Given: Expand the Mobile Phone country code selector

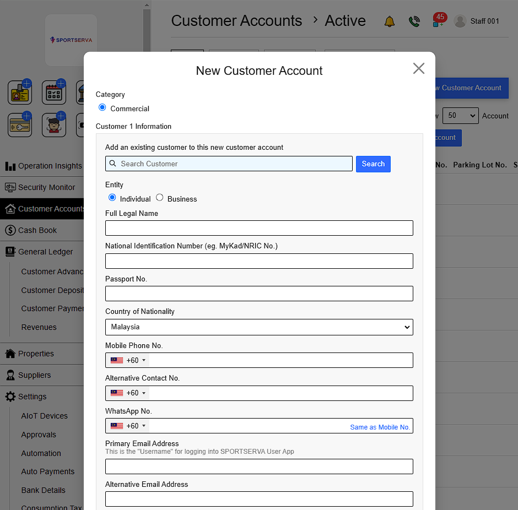Looking at the screenshot, I should (128, 360).
